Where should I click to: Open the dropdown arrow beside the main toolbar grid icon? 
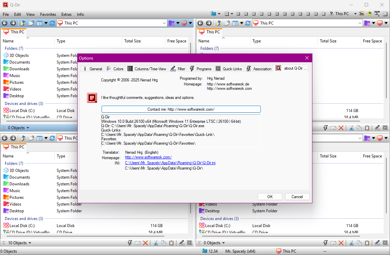point(232,14)
